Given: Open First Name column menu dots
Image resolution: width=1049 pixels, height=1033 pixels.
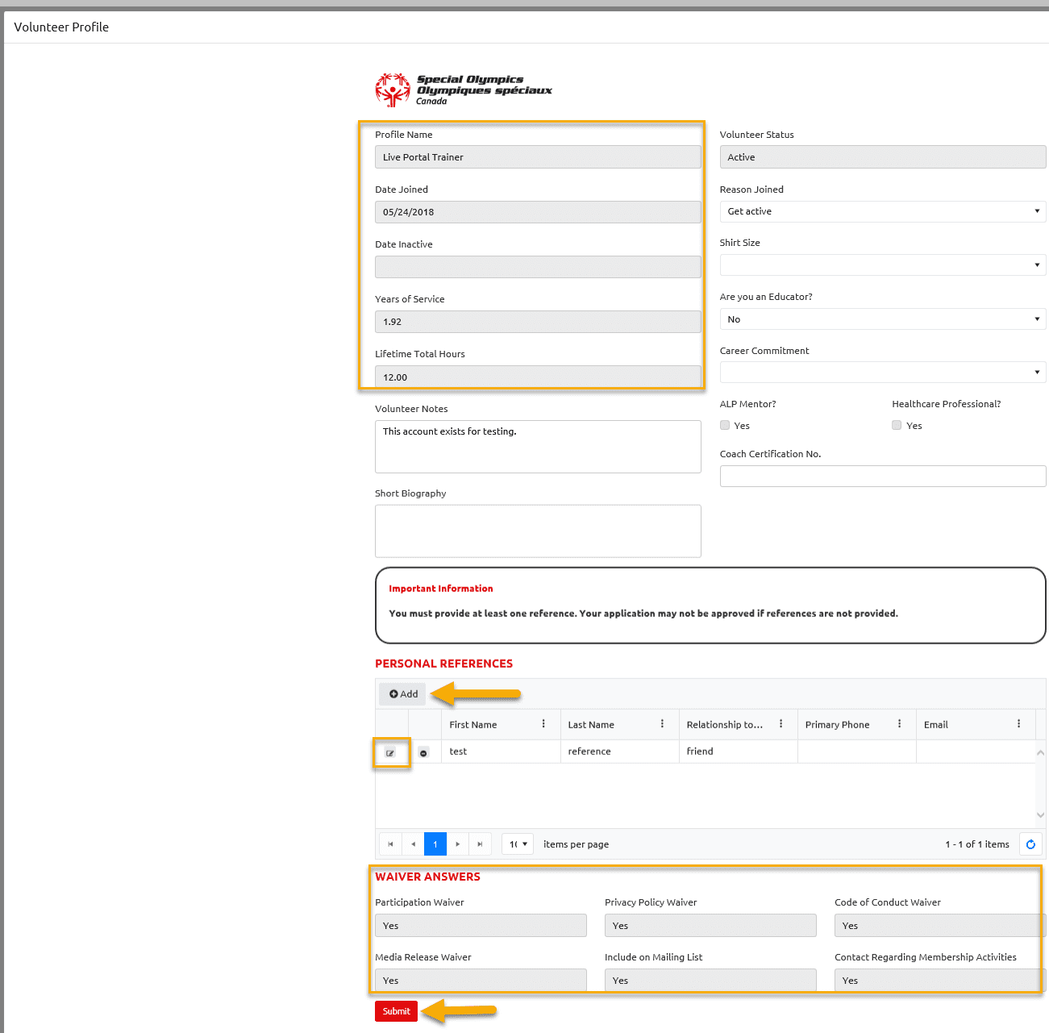Looking at the screenshot, I should pyautogui.click(x=543, y=724).
